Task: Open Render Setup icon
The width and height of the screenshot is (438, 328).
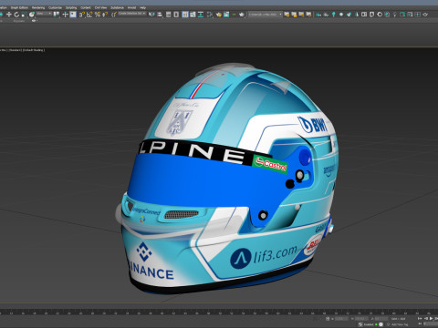Action: tap(219, 15)
